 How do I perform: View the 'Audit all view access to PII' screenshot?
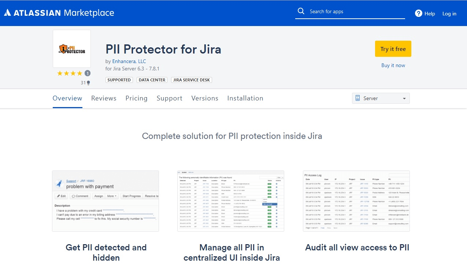coord(356,201)
